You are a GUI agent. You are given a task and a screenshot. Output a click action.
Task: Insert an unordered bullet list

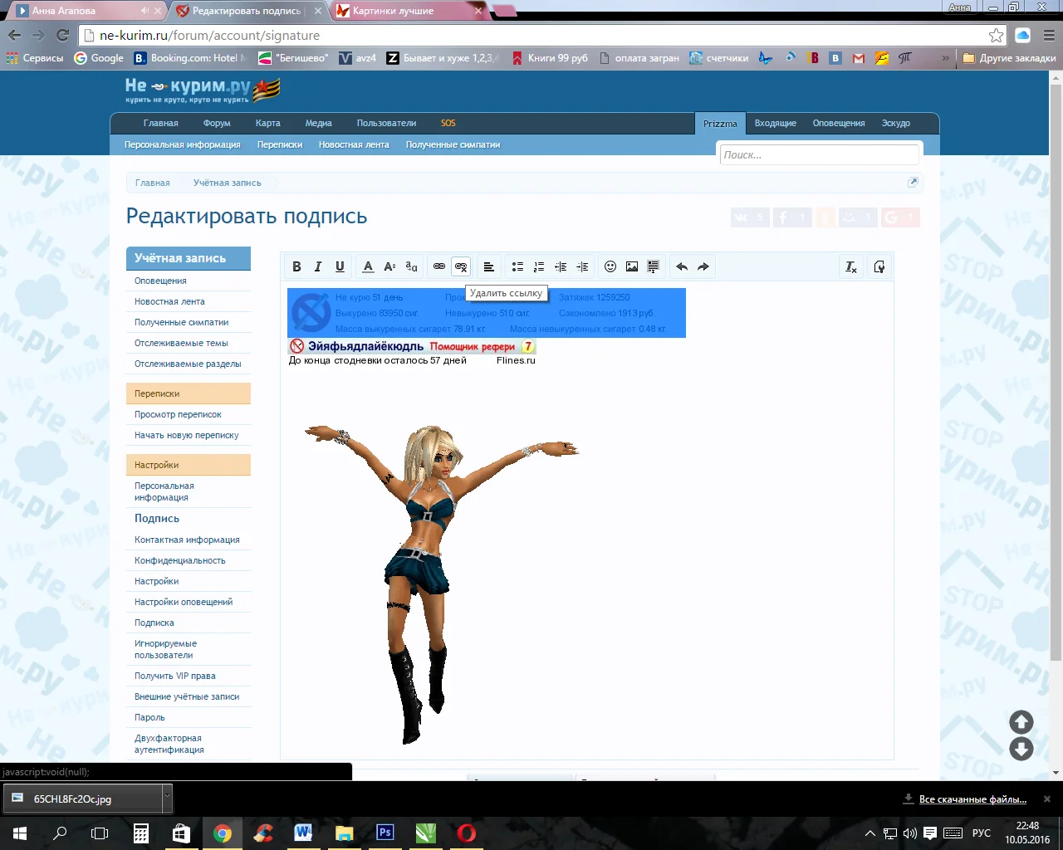pos(517,266)
